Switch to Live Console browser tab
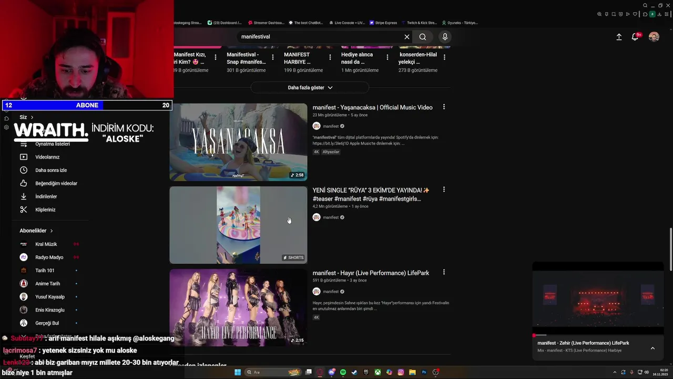 (x=346, y=23)
